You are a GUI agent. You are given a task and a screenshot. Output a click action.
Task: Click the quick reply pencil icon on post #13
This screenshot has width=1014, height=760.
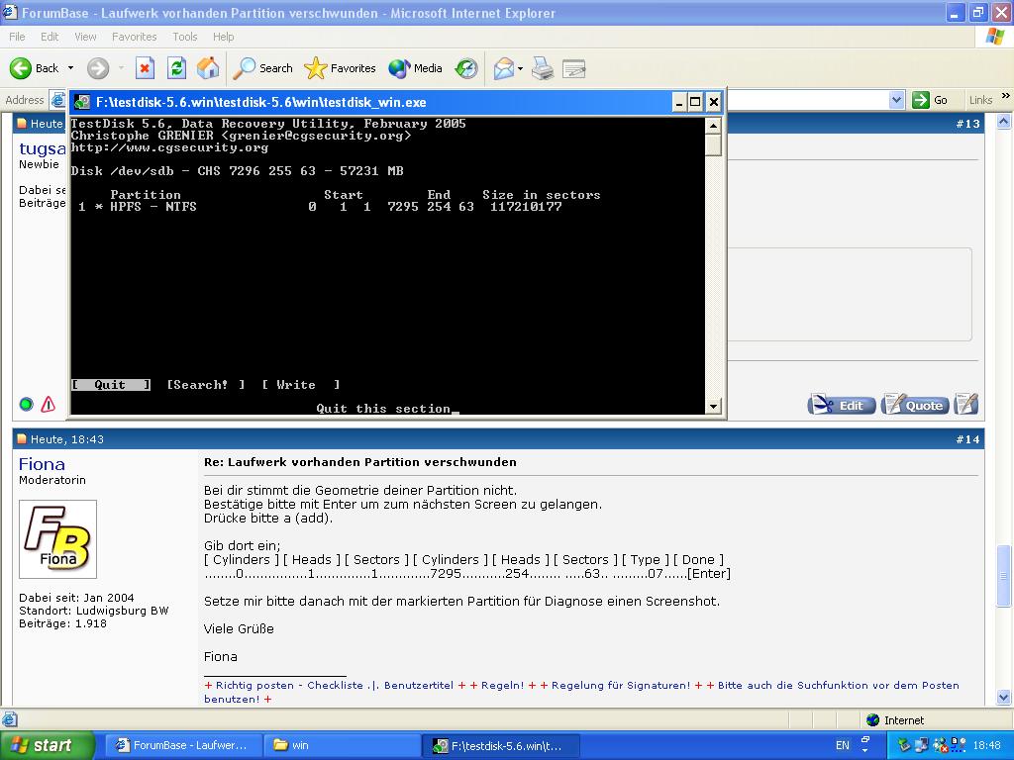click(x=965, y=404)
